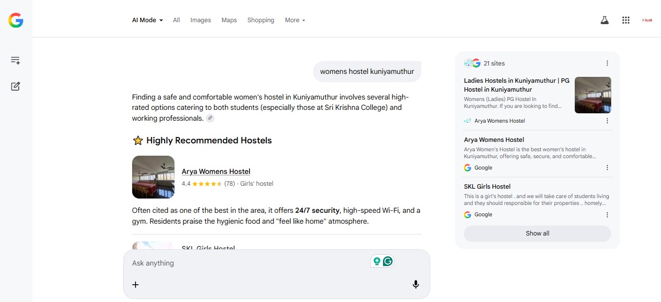The height and width of the screenshot is (302, 661).
Task: Click the Show all sites button
Action: [537, 234]
